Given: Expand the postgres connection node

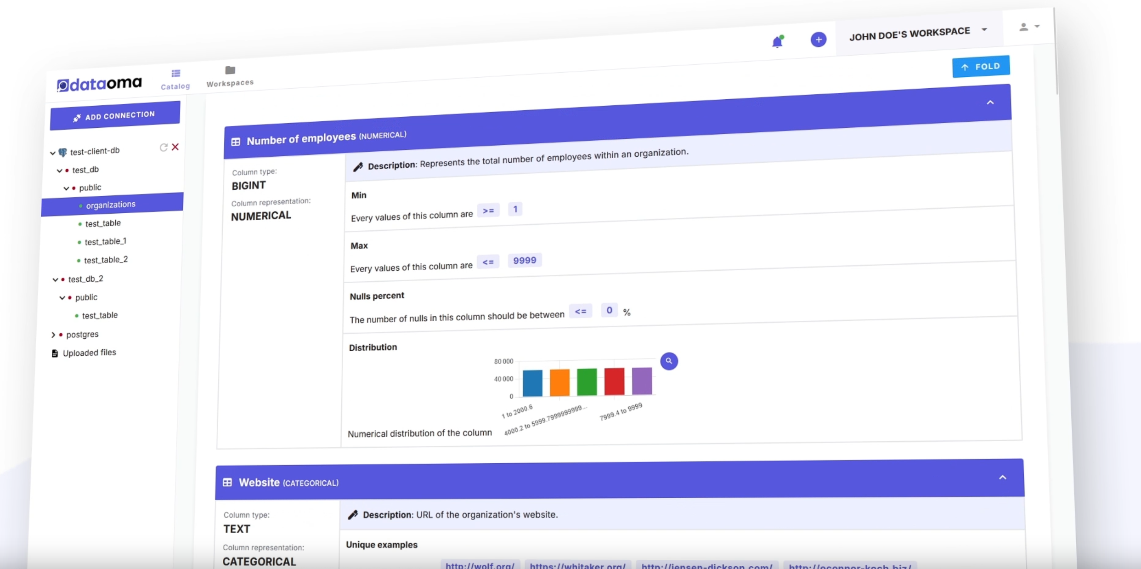Looking at the screenshot, I should (54, 334).
